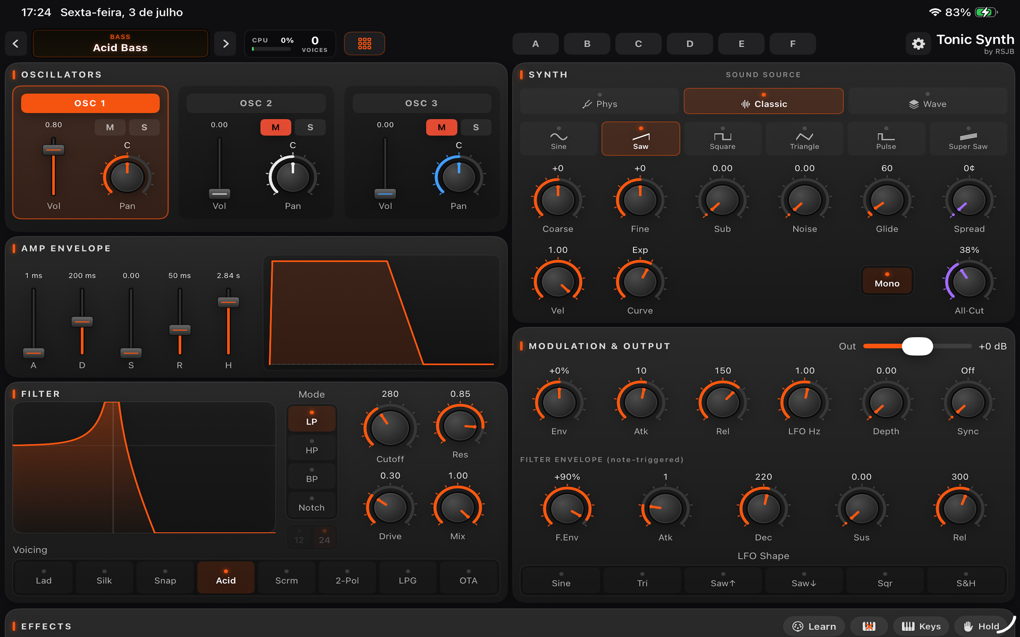Viewport: 1020px width, 637px height.
Task: Choose LP filter mode
Action: pyautogui.click(x=311, y=418)
